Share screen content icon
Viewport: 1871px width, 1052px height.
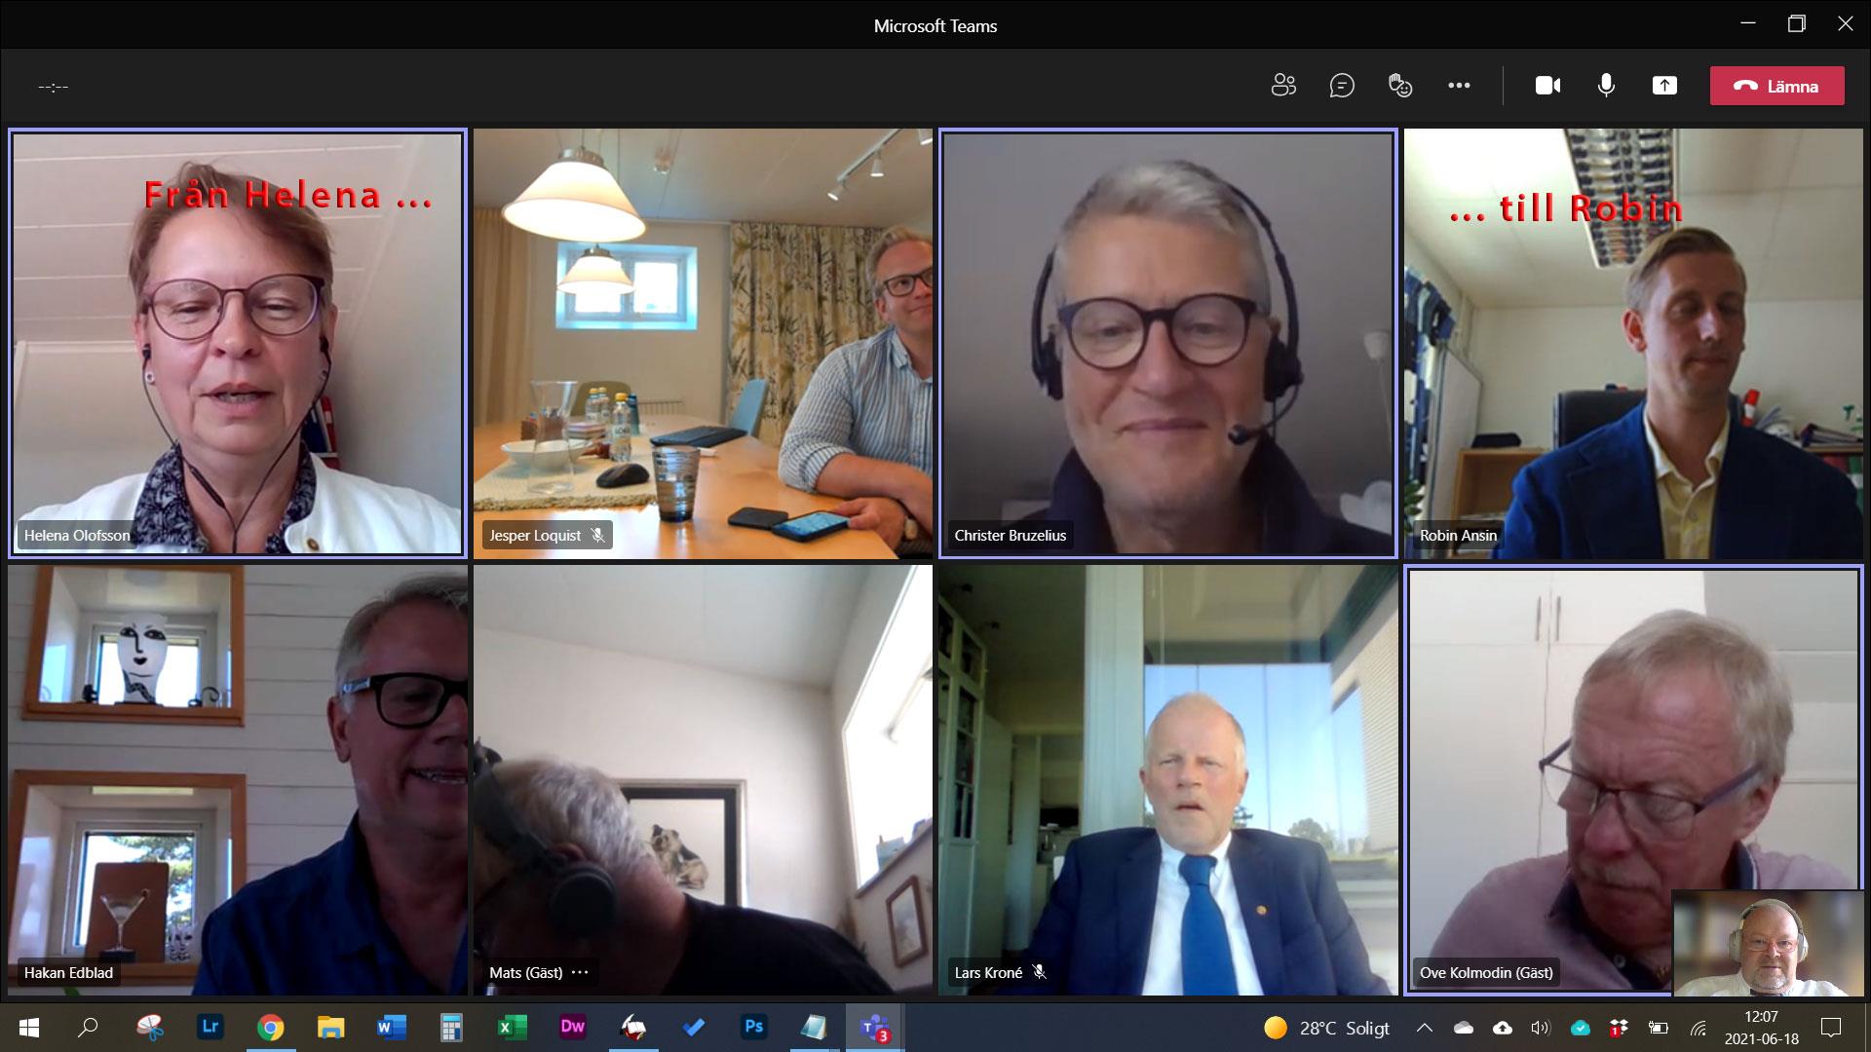coord(1664,86)
